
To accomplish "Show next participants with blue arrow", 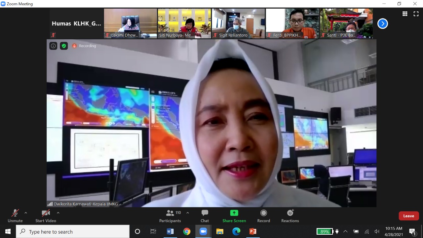I will (382, 23).
